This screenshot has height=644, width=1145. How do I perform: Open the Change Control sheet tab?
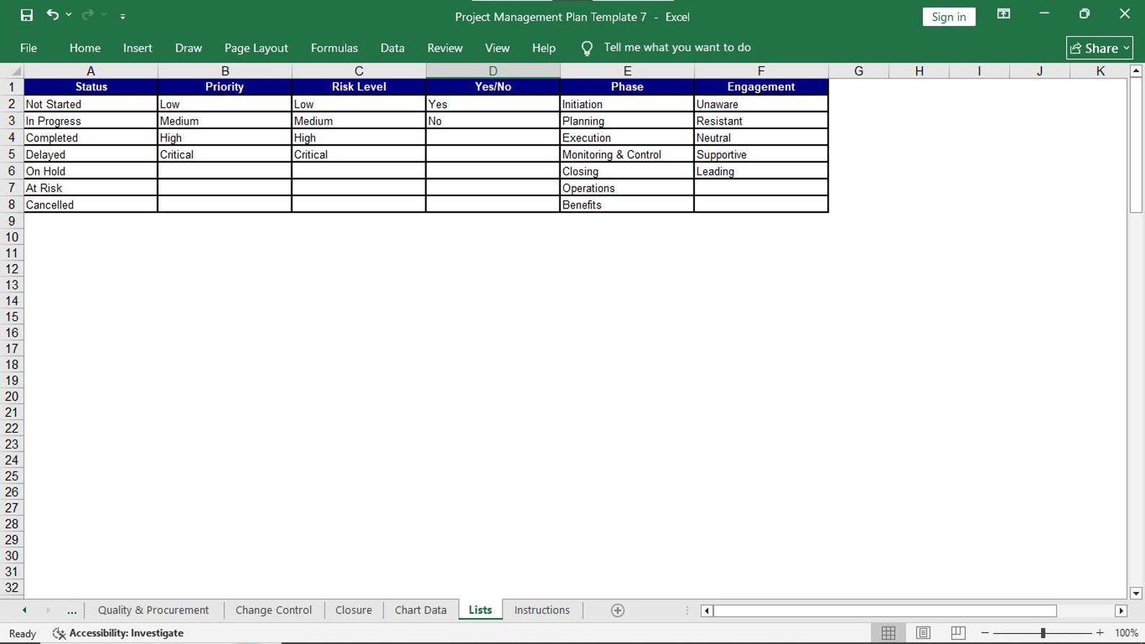(x=273, y=610)
